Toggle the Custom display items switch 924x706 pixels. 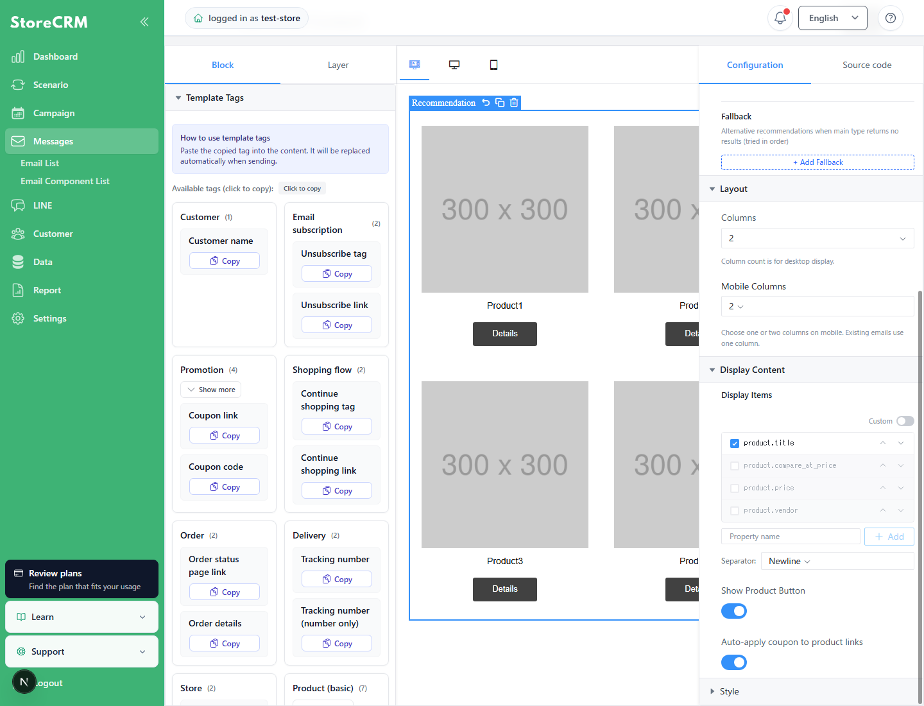tap(905, 421)
